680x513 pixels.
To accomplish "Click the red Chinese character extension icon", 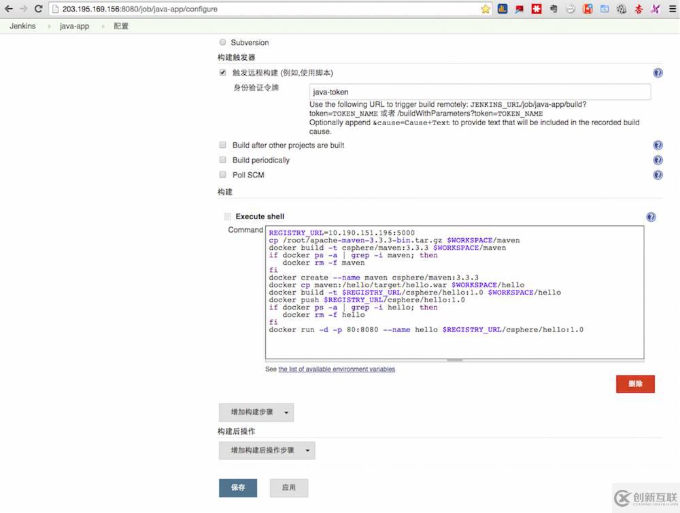I will tap(639, 9).
